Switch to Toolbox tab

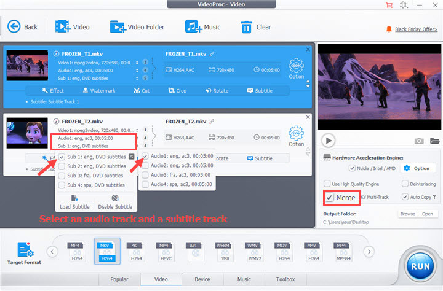(x=285, y=279)
